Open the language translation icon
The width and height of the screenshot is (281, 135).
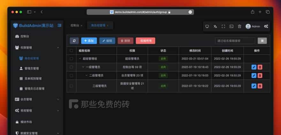[215, 26]
